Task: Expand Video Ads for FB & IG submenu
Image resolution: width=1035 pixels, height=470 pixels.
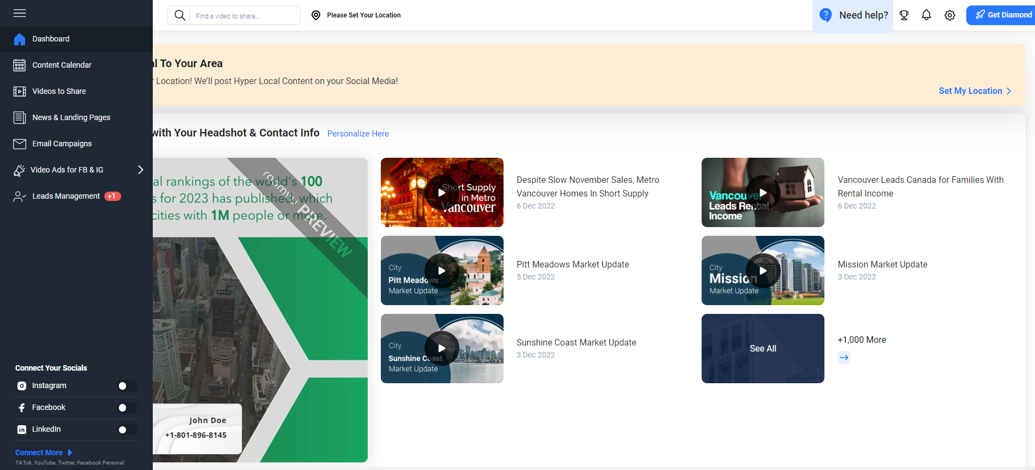Action: pyautogui.click(x=140, y=170)
